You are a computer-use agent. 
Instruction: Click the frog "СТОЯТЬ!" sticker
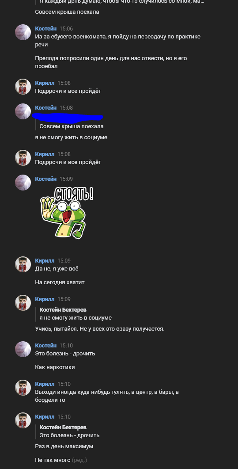point(67,213)
